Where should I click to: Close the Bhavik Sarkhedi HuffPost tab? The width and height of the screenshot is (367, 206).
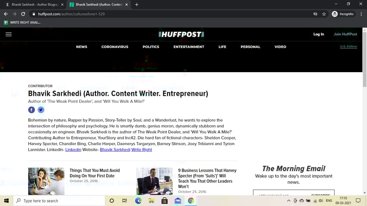[x=127, y=4]
